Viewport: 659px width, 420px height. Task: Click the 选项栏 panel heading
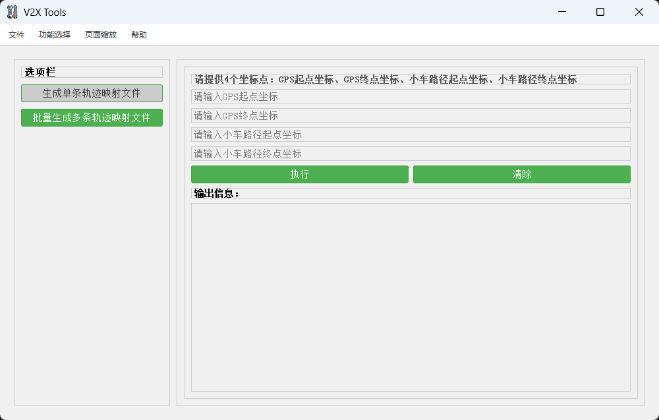(41, 73)
